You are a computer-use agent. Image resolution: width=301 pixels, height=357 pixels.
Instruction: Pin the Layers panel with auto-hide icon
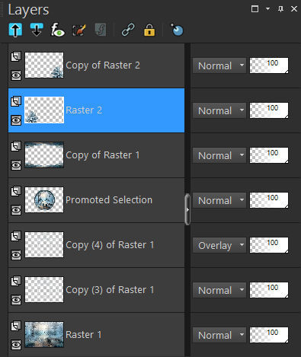(280, 9)
